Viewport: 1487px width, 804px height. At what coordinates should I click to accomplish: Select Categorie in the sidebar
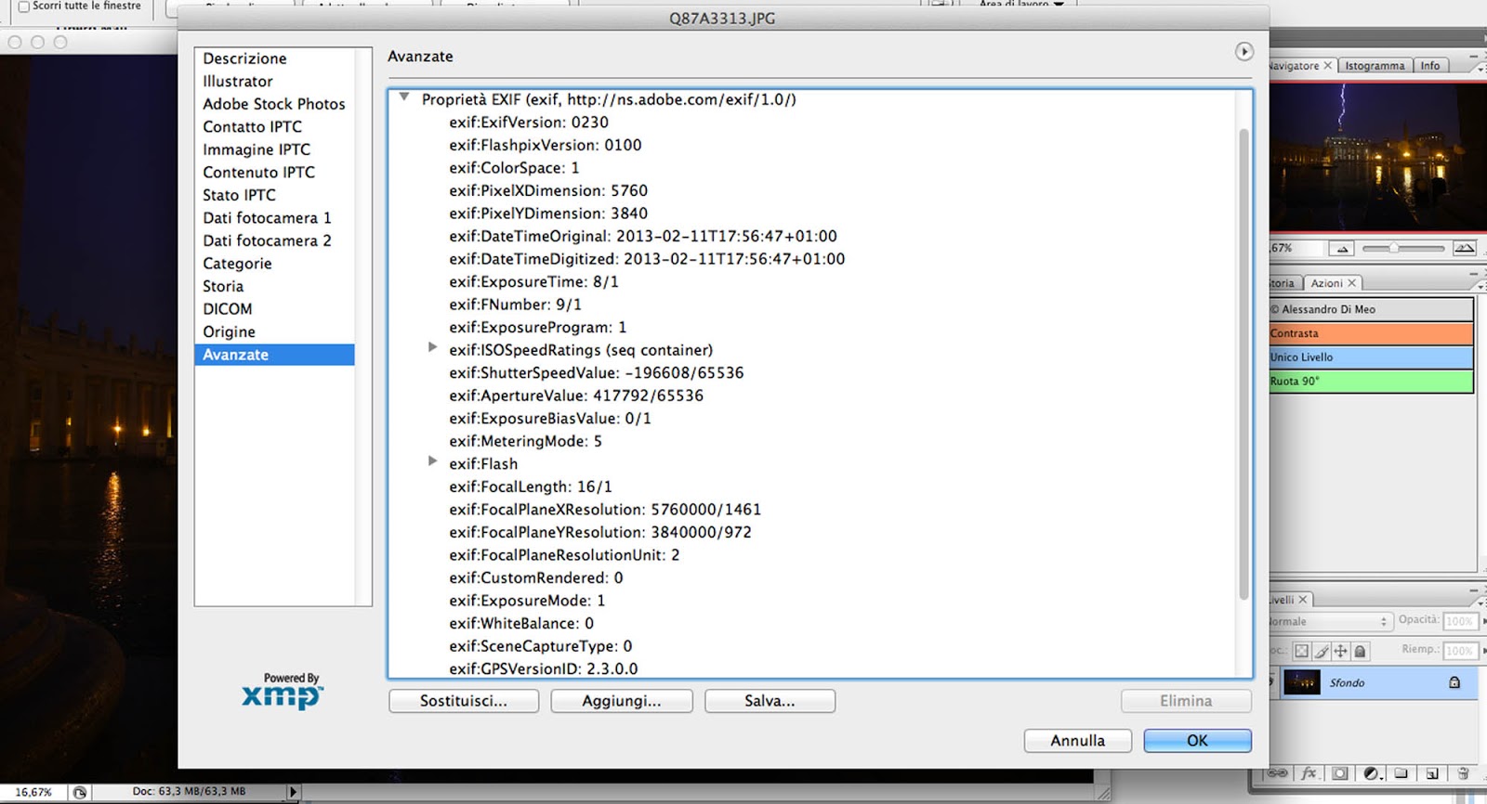pyautogui.click(x=274, y=264)
